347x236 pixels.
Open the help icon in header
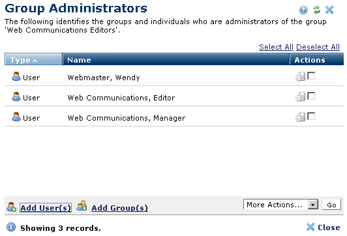tap(303, 10)
